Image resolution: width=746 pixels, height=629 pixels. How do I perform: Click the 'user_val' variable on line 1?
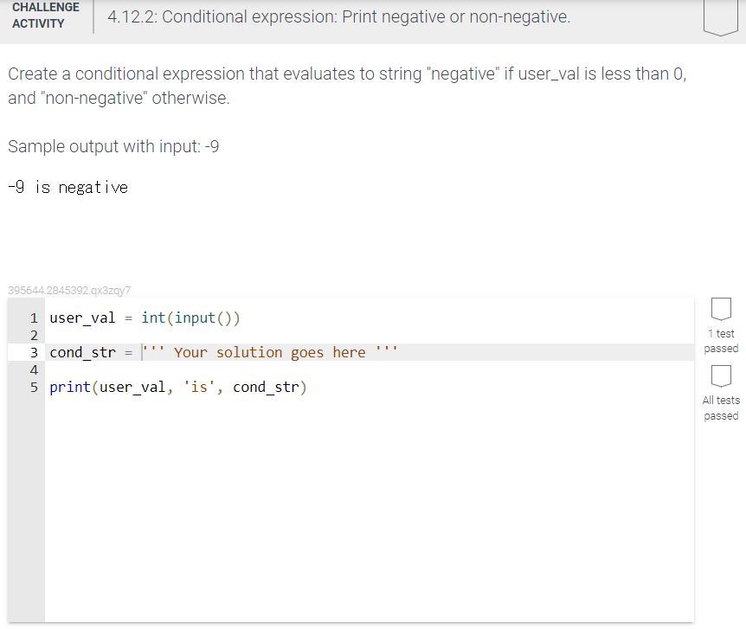[82, 318]
